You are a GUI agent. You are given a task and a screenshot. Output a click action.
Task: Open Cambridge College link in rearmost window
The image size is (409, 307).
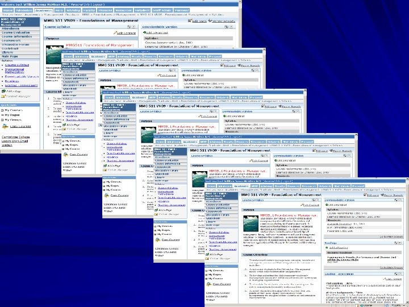(x=16, y=137)
